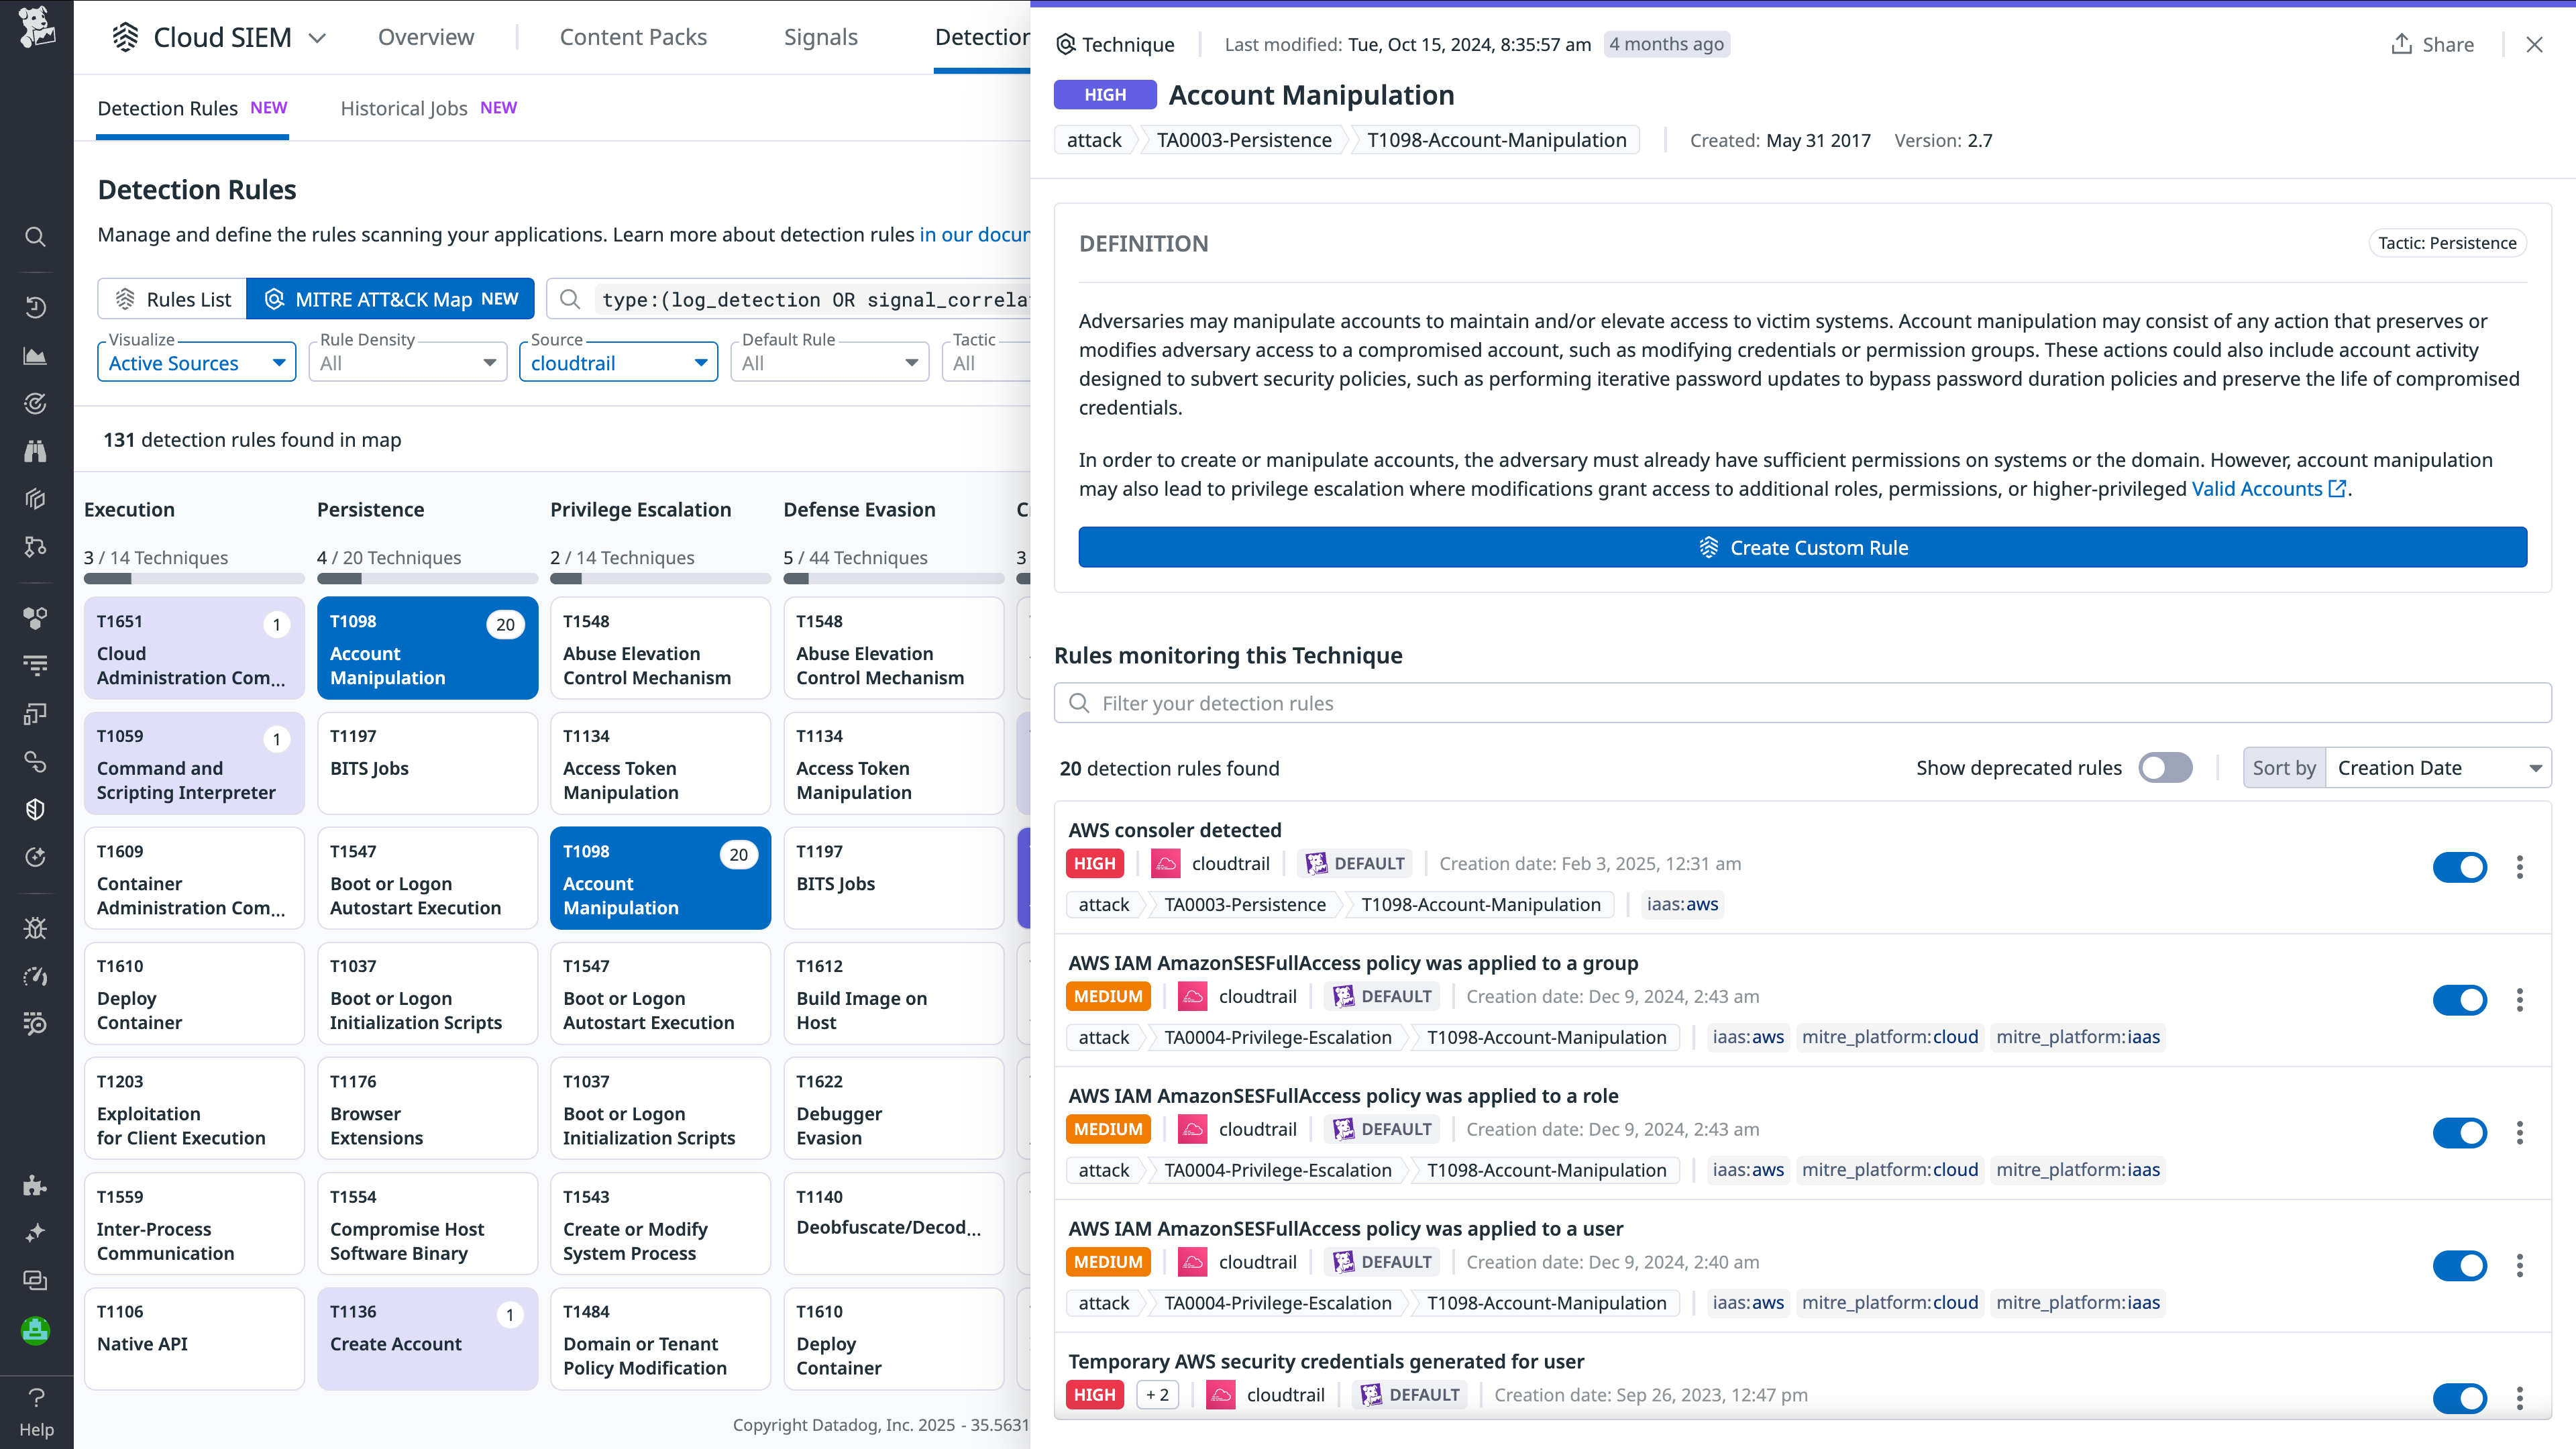Click the Datadog dog logo
Screen dimensions: 2576x1449
tap(36, 27)
